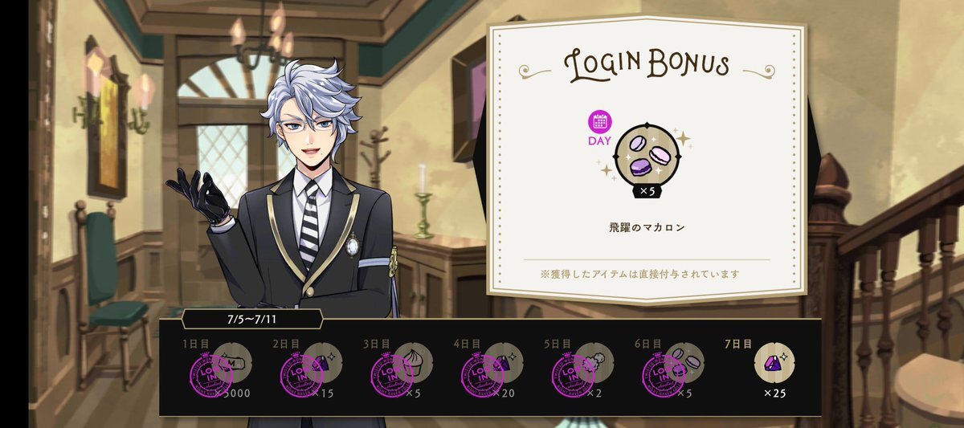Click the 7/5〜7/11 date range label
The width and height of the screenshot is (964, 428).
tap(254, 320)
